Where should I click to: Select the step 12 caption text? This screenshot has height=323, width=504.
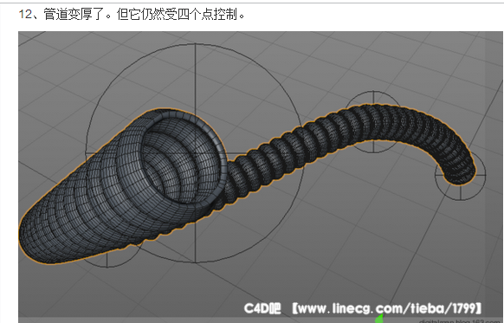[132, 14]
